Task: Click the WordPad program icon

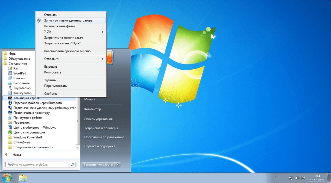Action: pyautogui.click(x=10, y=73)
